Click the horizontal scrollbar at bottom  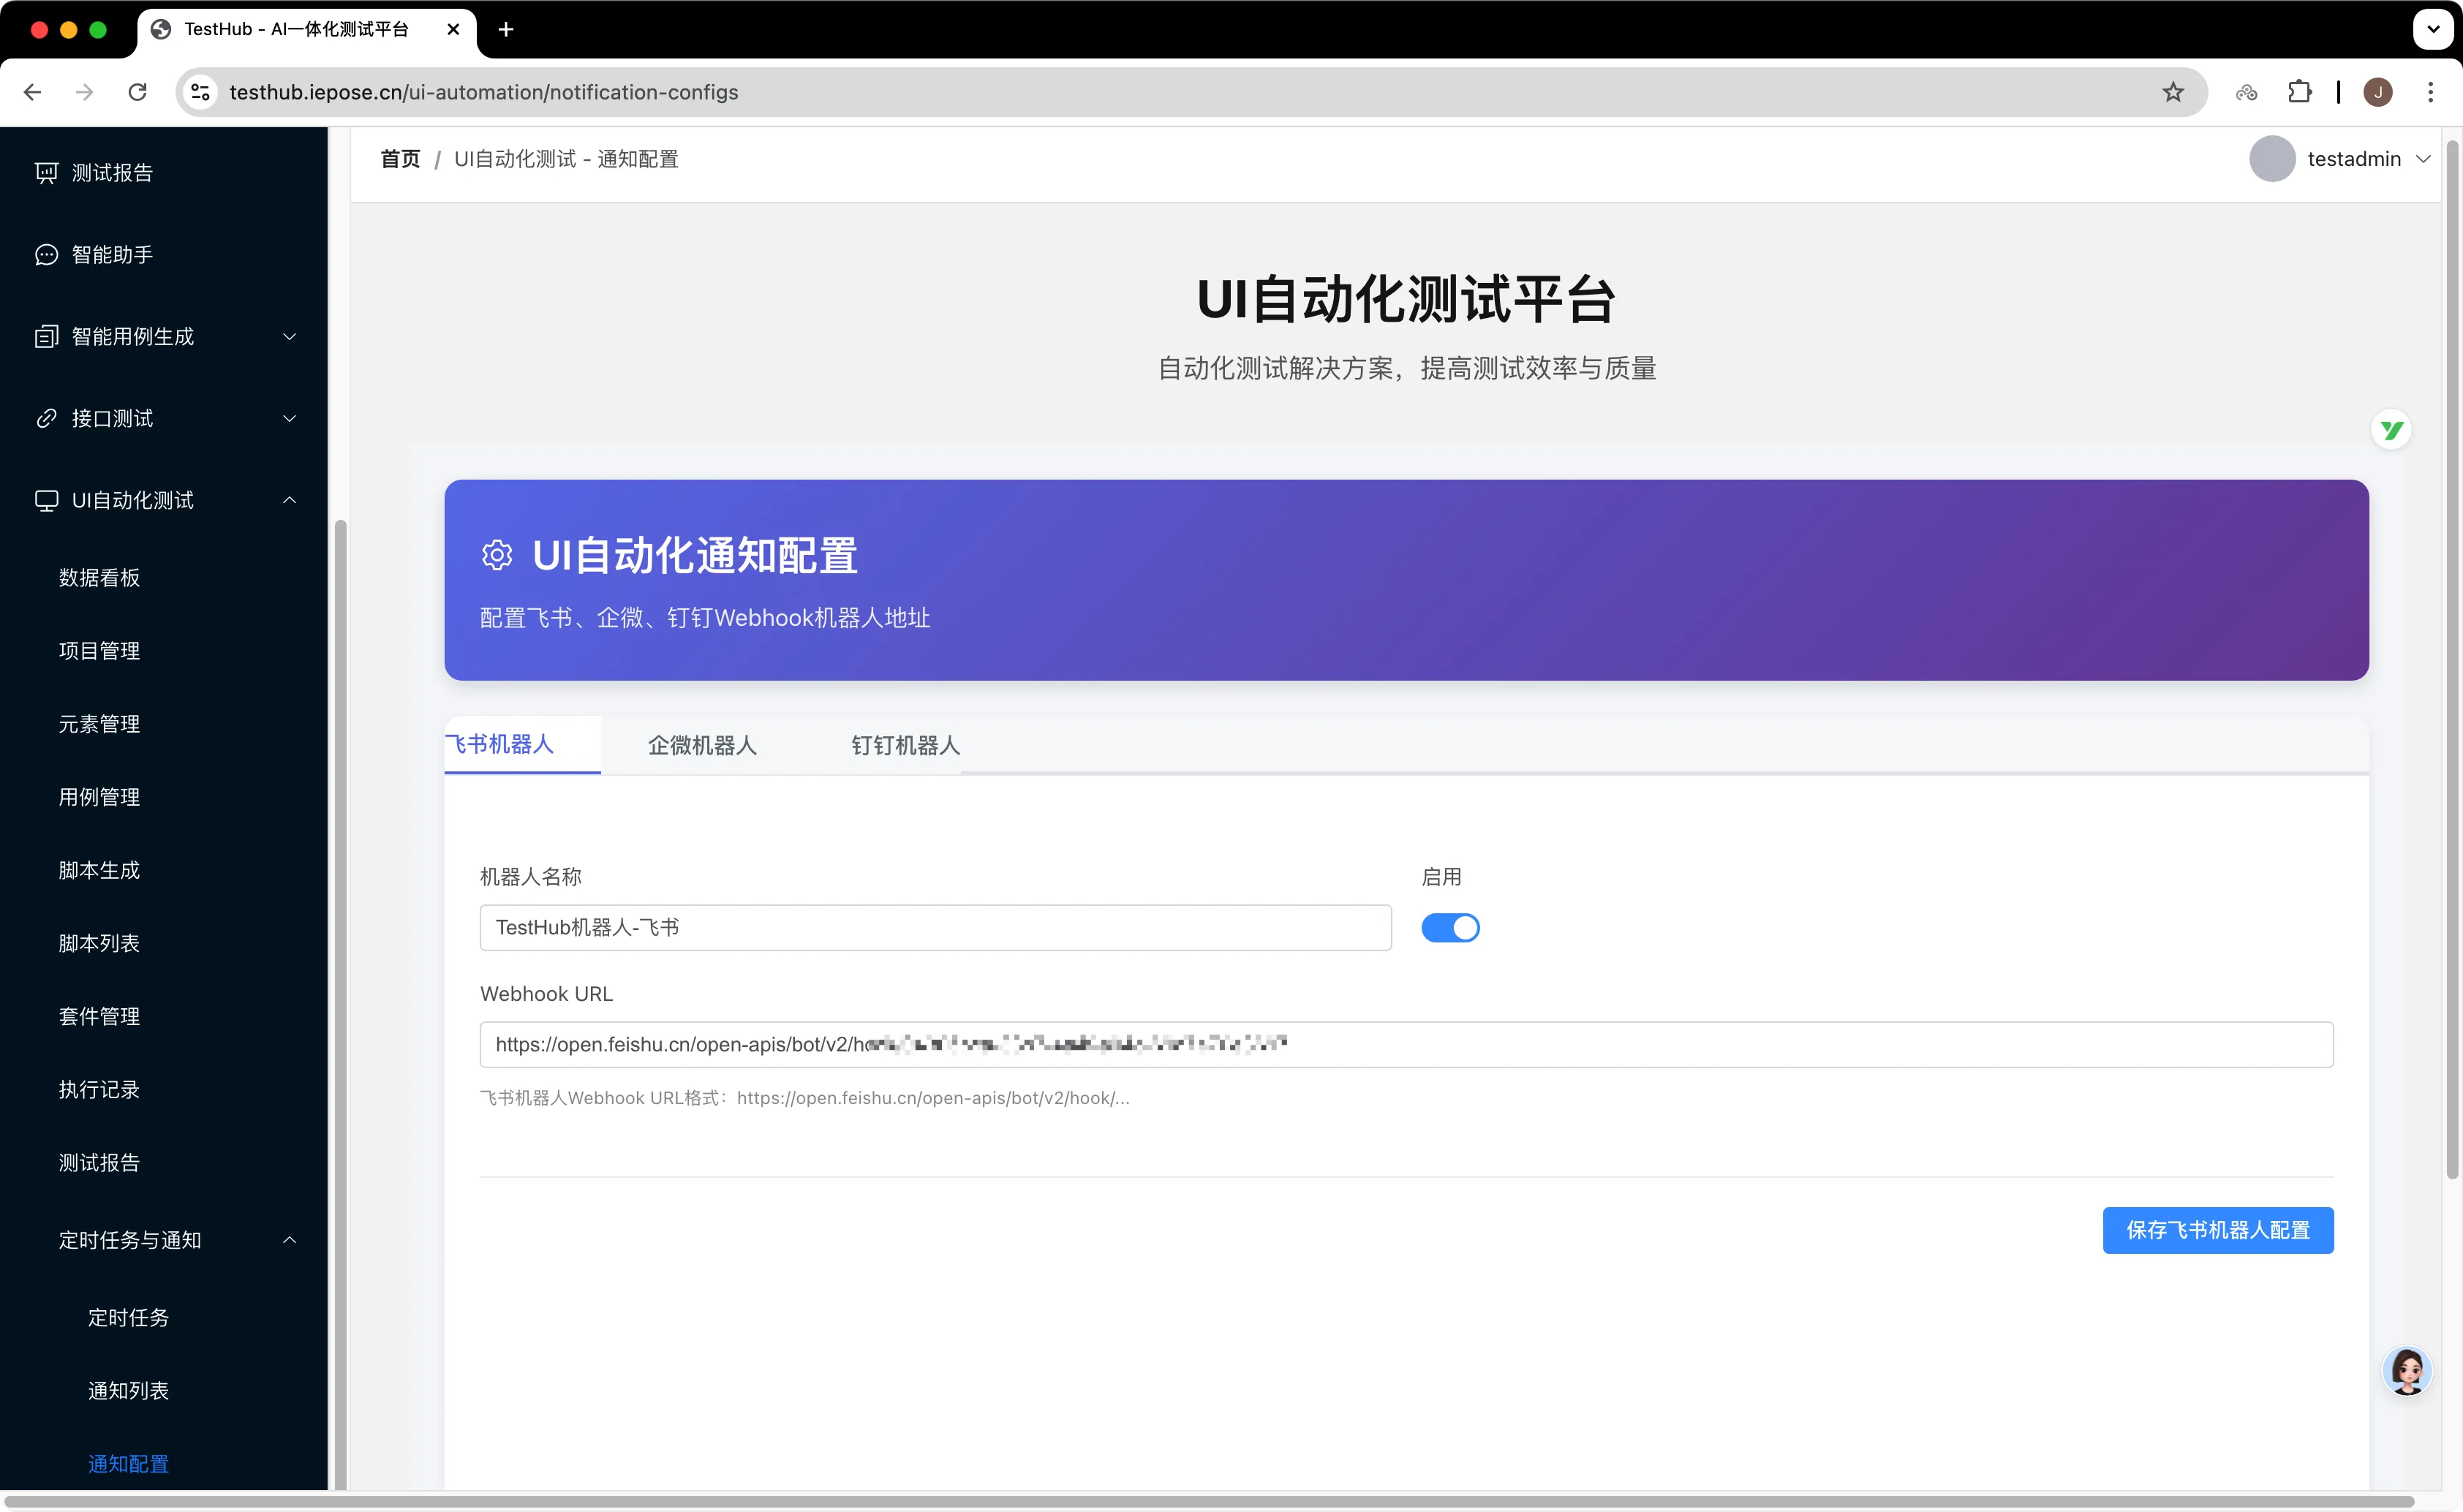click(1200, 1502)
